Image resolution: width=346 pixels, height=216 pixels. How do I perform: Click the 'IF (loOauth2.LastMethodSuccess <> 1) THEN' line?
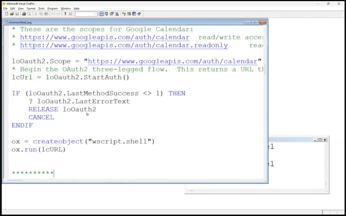pyautogui.click(x=99, y=93)
